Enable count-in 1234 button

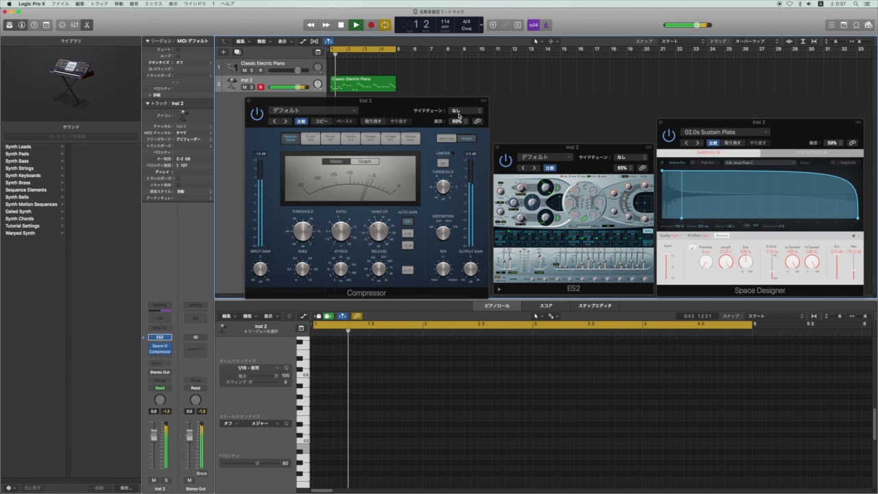click(x=533, y=25)
